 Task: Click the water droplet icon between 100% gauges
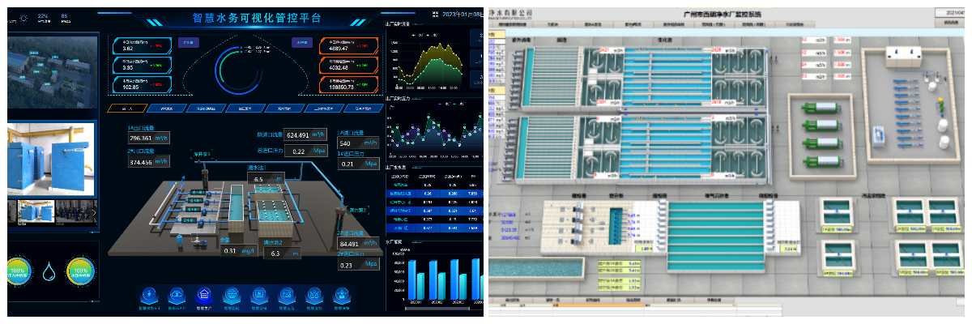[50, 269]
